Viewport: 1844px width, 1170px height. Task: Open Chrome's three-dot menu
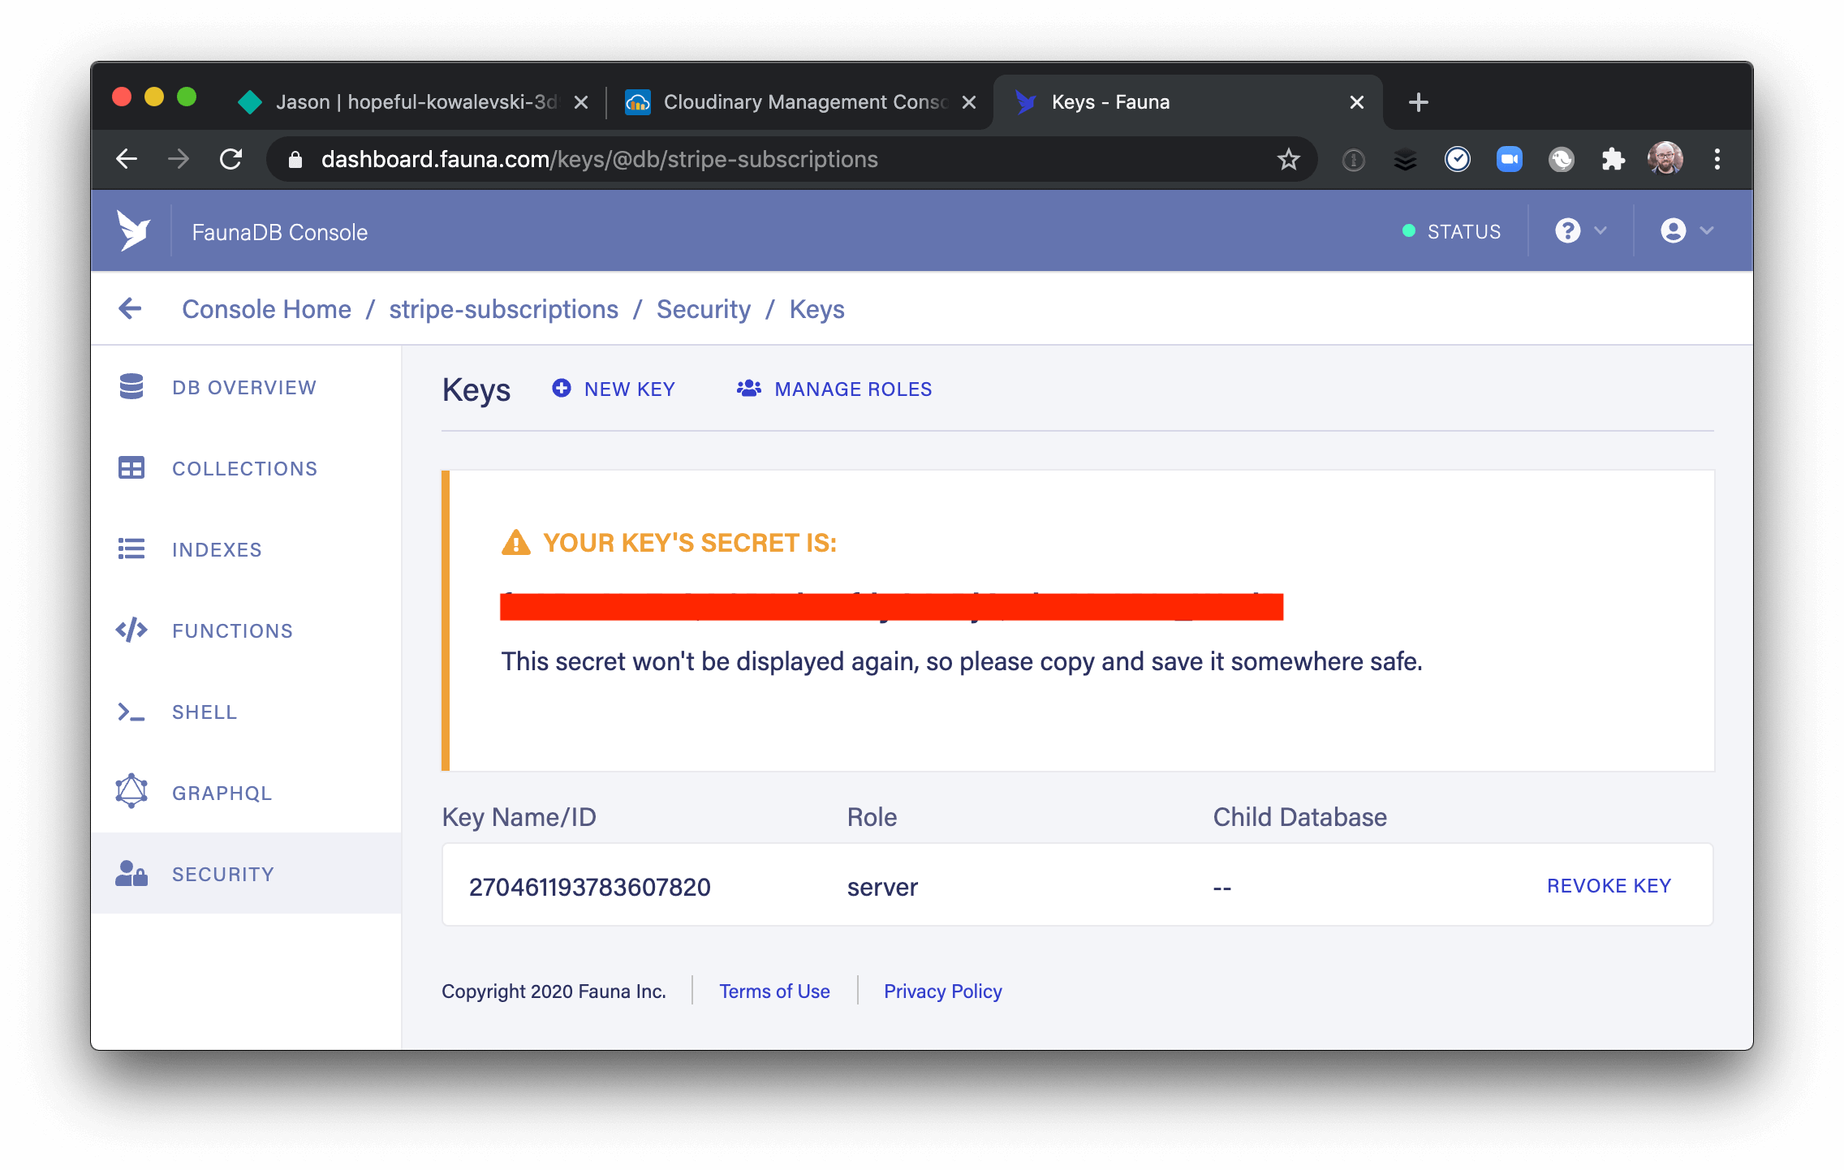[1717, 159]
